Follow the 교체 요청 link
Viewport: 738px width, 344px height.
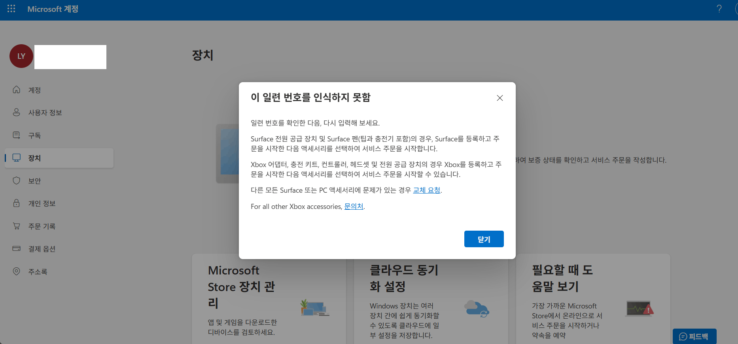point(427,190)
